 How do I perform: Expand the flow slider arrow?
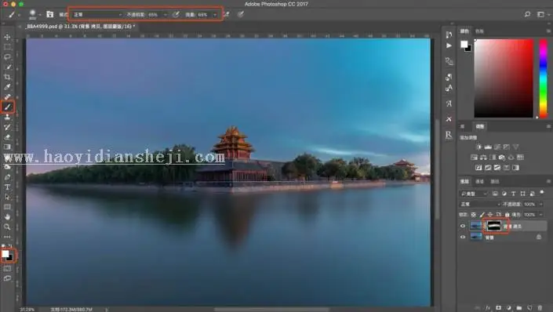point(214,15)
